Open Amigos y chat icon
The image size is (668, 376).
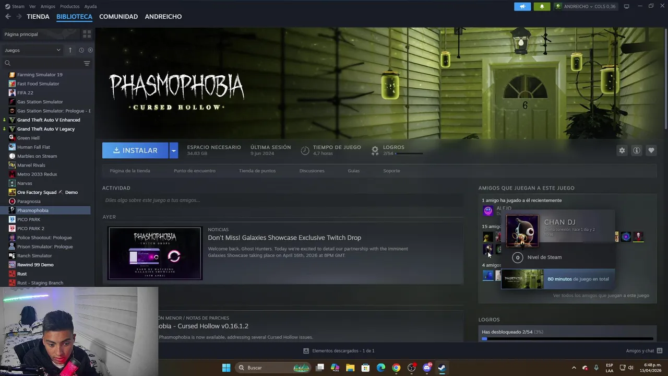click(660, 351)
